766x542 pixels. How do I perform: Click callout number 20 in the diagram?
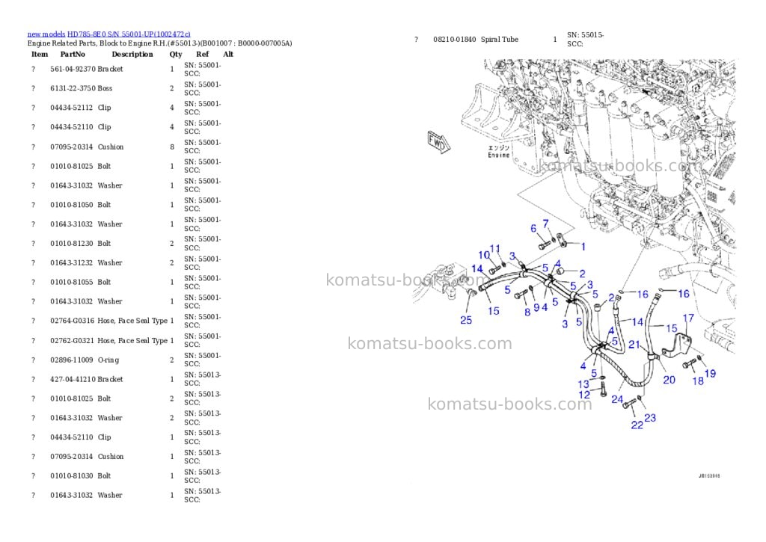coord(670,380)
